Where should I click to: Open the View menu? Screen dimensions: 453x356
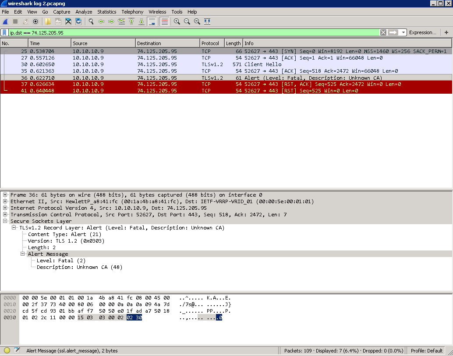[32, 12]
